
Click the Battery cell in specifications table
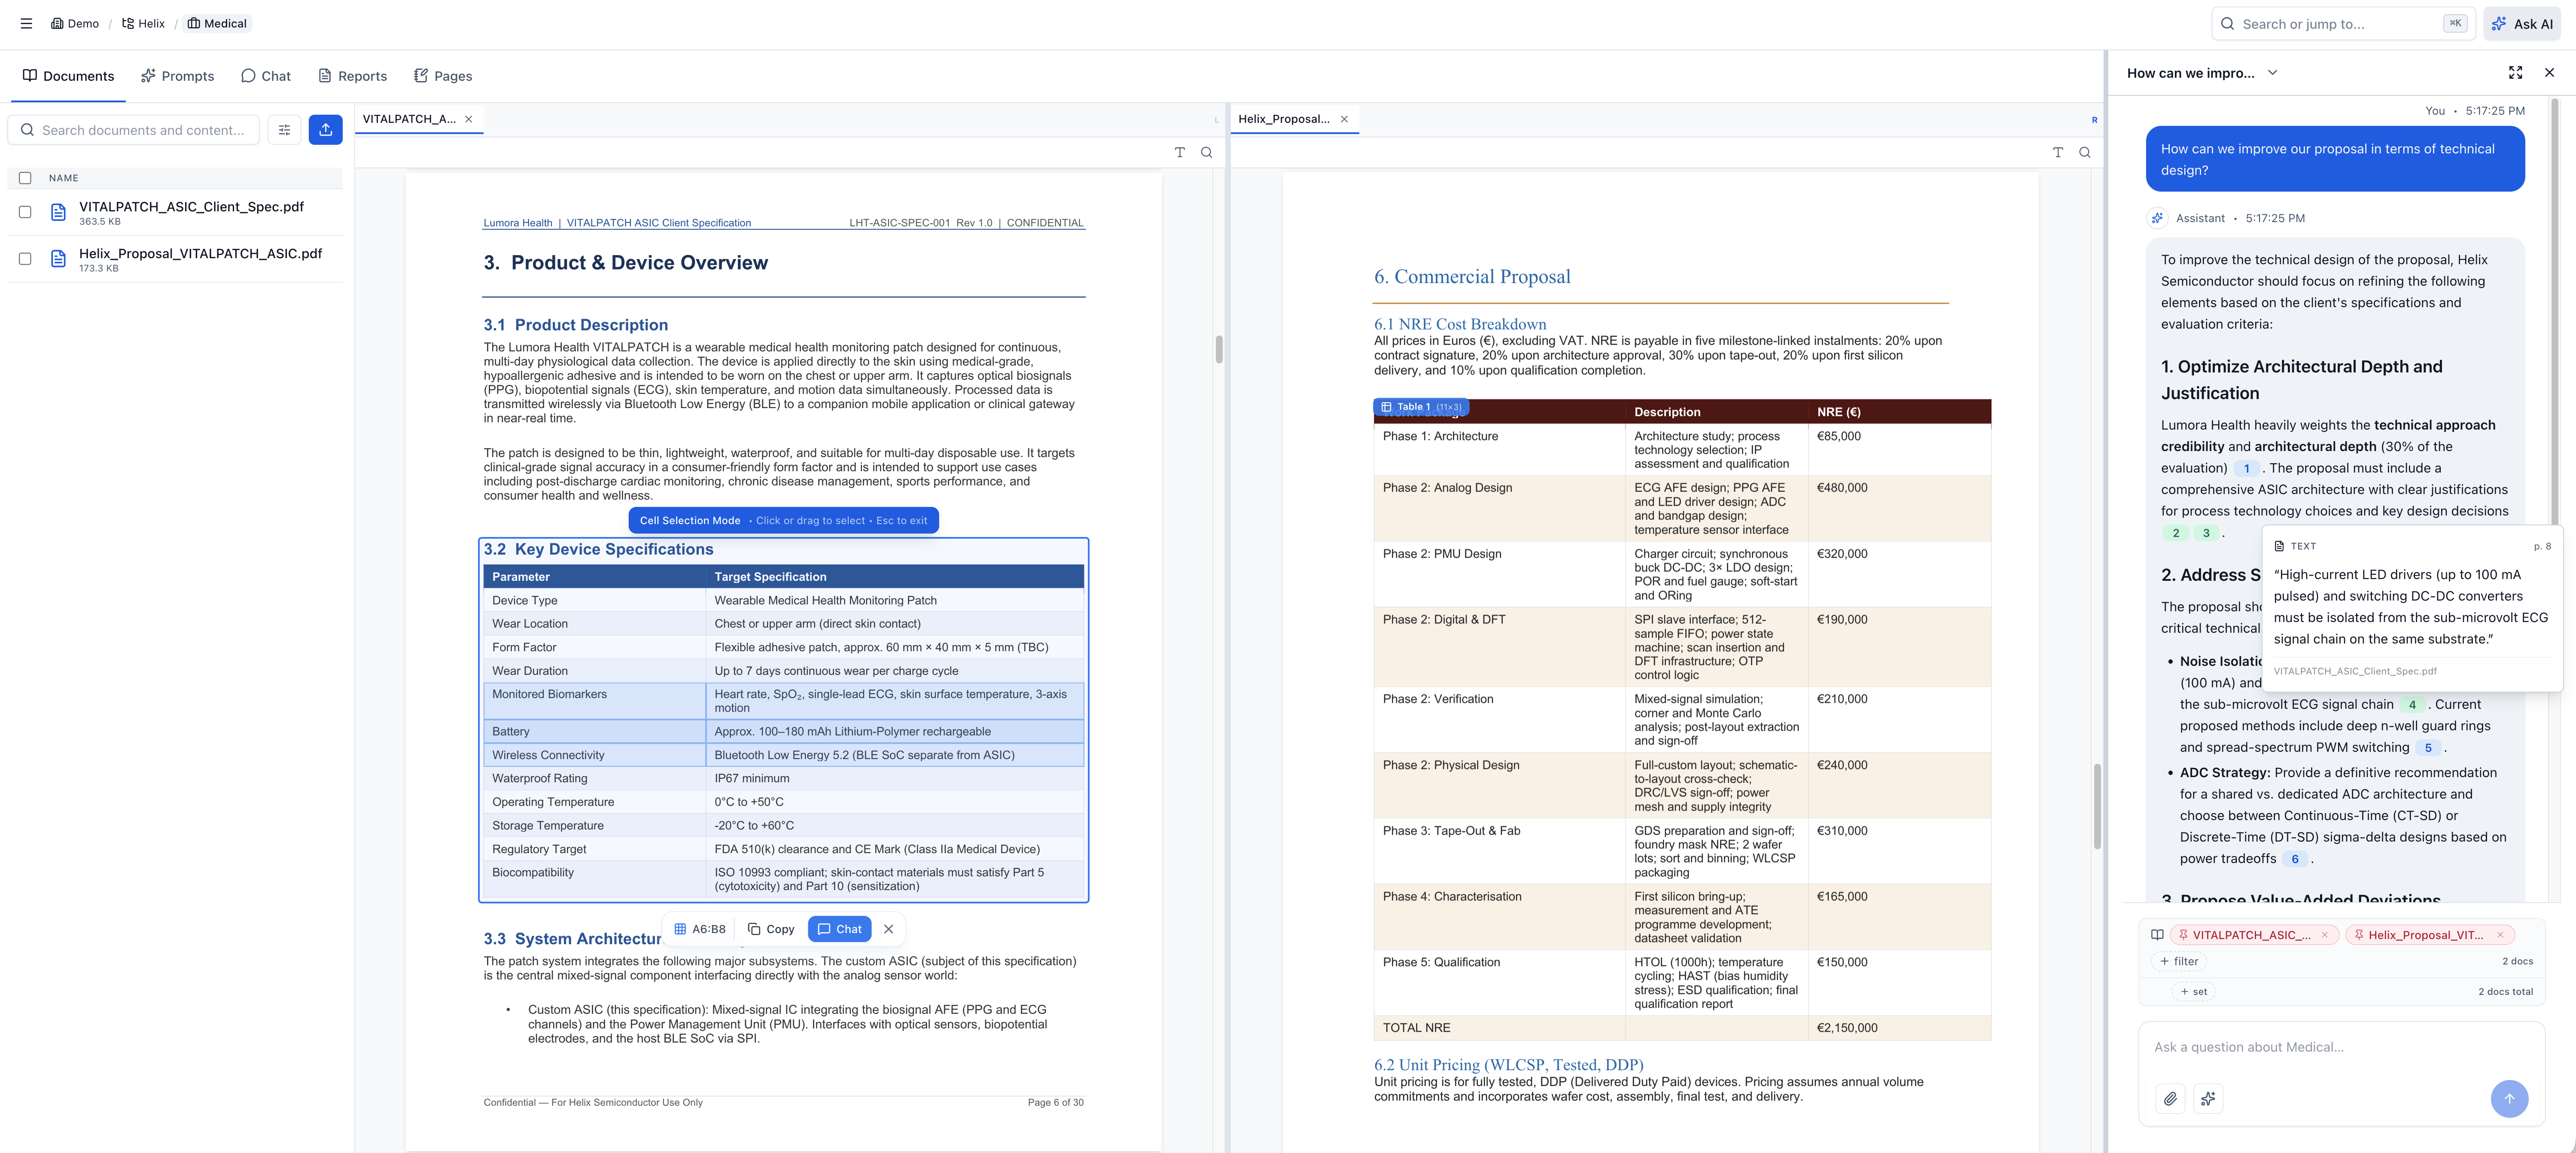pyautogui.click(x=594, y=731)
